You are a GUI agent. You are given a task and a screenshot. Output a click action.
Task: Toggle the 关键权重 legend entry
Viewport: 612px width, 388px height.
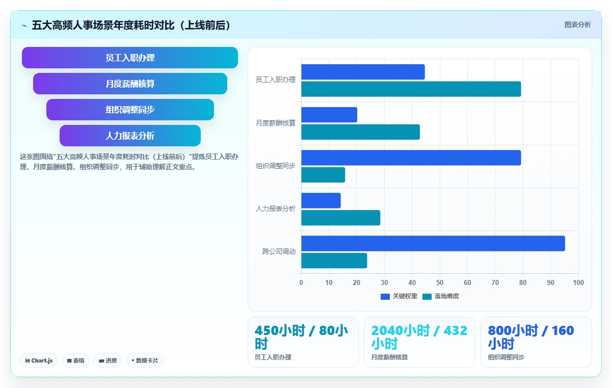[x=399, y=296]
